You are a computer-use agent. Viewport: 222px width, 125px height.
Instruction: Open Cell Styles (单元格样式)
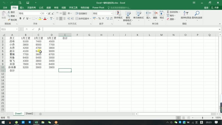point(138,15)
